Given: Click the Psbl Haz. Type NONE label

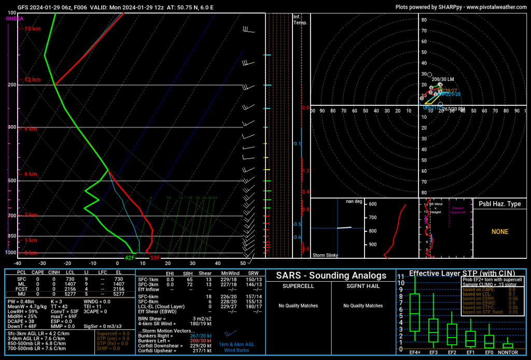Looking at the screenshot, I should 500,232.
